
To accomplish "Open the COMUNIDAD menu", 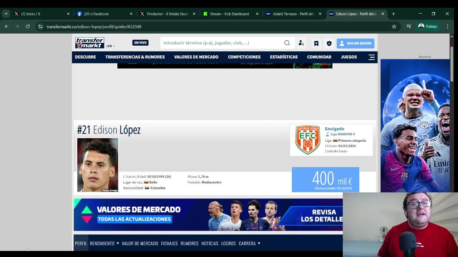I will (319, 57).
